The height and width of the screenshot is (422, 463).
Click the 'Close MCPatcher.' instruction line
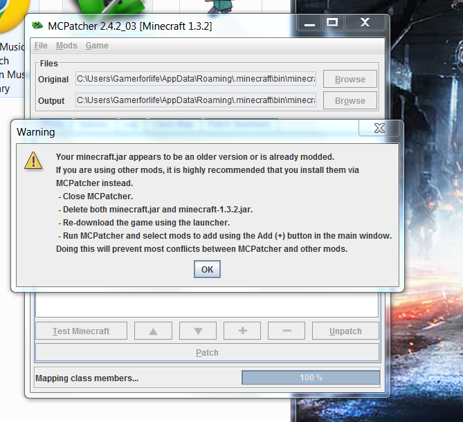pos(96,196)
